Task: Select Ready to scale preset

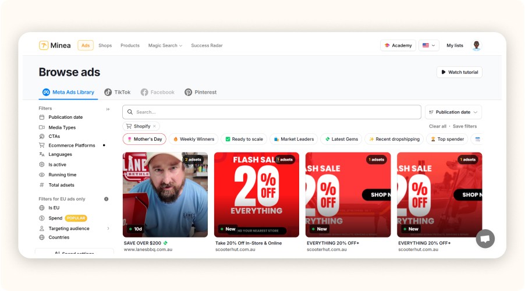Action: coord(244,139)
